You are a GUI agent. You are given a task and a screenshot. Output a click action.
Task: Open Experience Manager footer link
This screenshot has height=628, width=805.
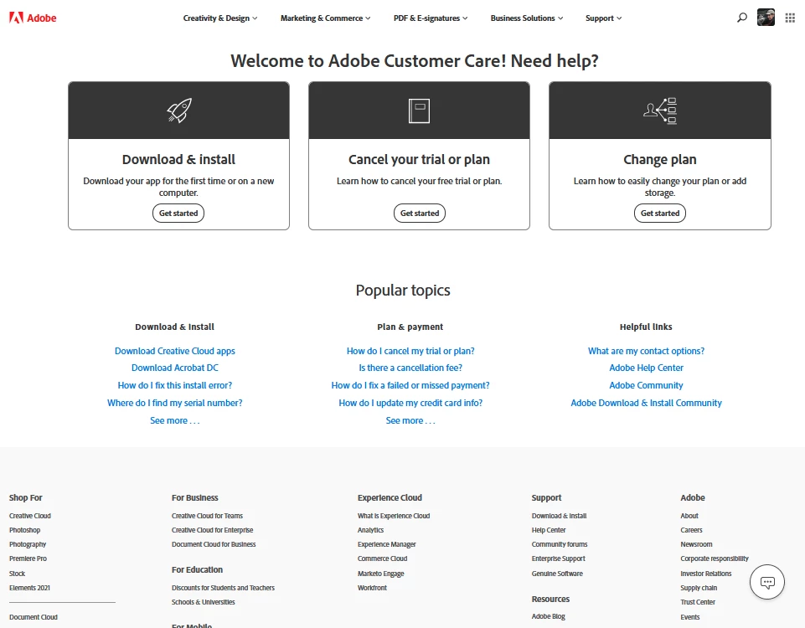(387, 544)
